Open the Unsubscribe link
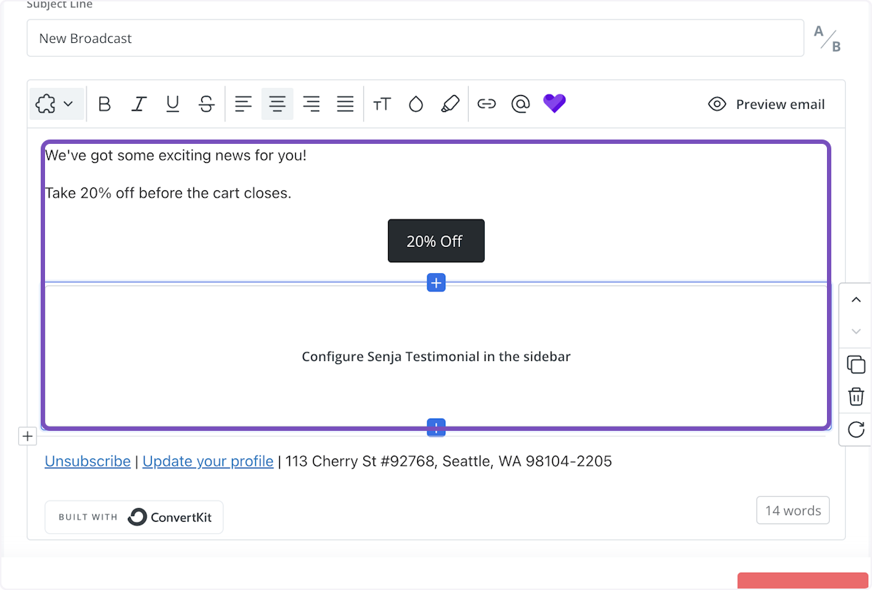Screen dimensions: 872x590 (87, 461)
